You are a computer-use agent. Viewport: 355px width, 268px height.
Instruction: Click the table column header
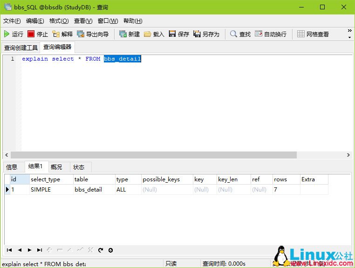point(94,179)
